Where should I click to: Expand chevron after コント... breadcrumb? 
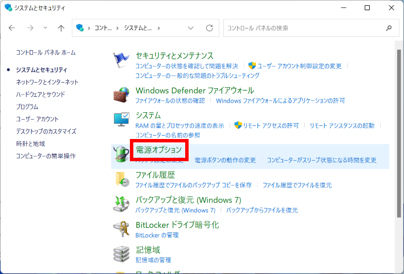click(117, 28)
